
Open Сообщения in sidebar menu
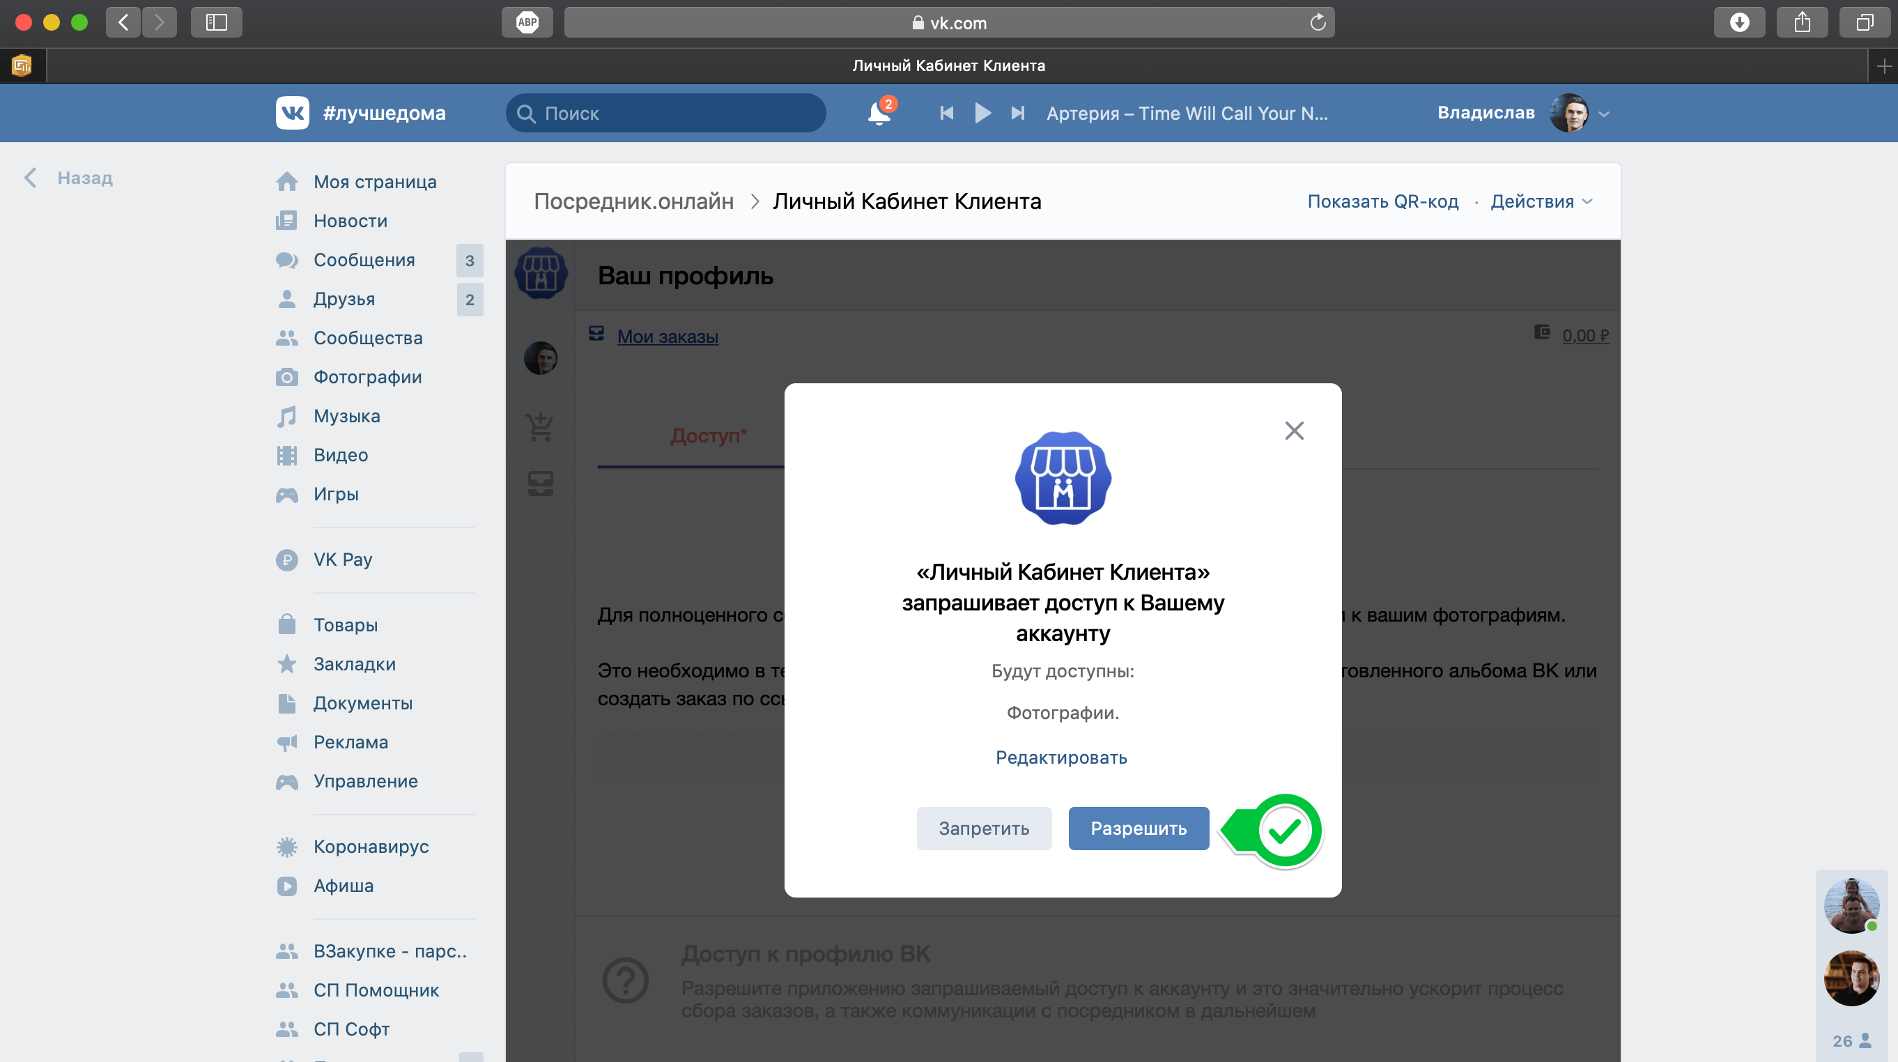pos(364,260)
